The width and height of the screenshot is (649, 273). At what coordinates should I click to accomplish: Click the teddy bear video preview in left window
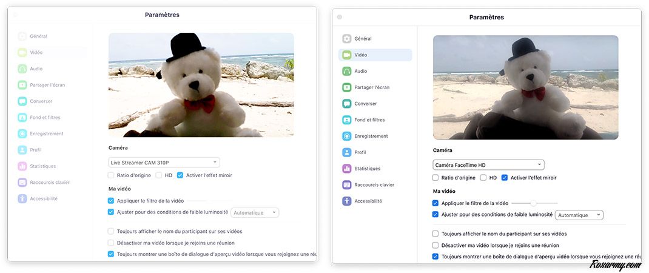201,84
